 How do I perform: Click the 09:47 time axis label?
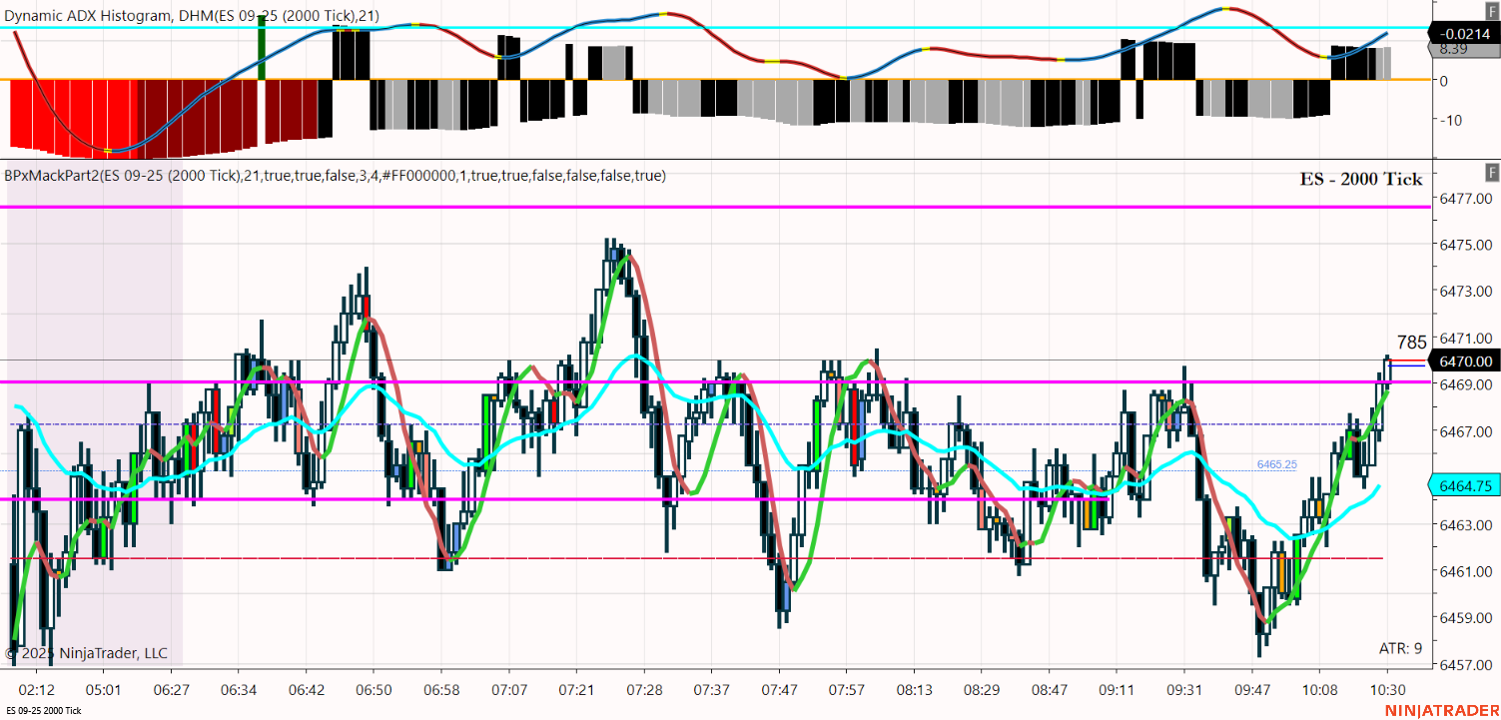click(1252, 689)
